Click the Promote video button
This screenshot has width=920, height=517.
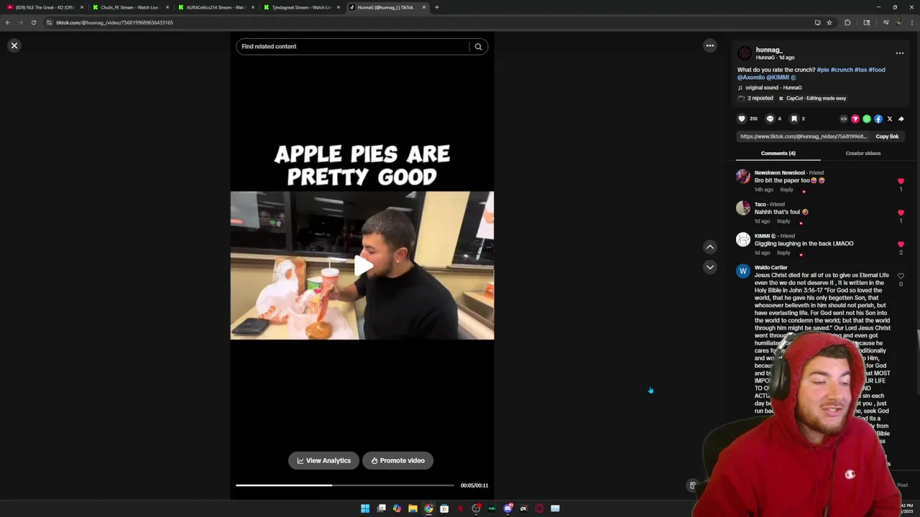[x=397, y=460]
